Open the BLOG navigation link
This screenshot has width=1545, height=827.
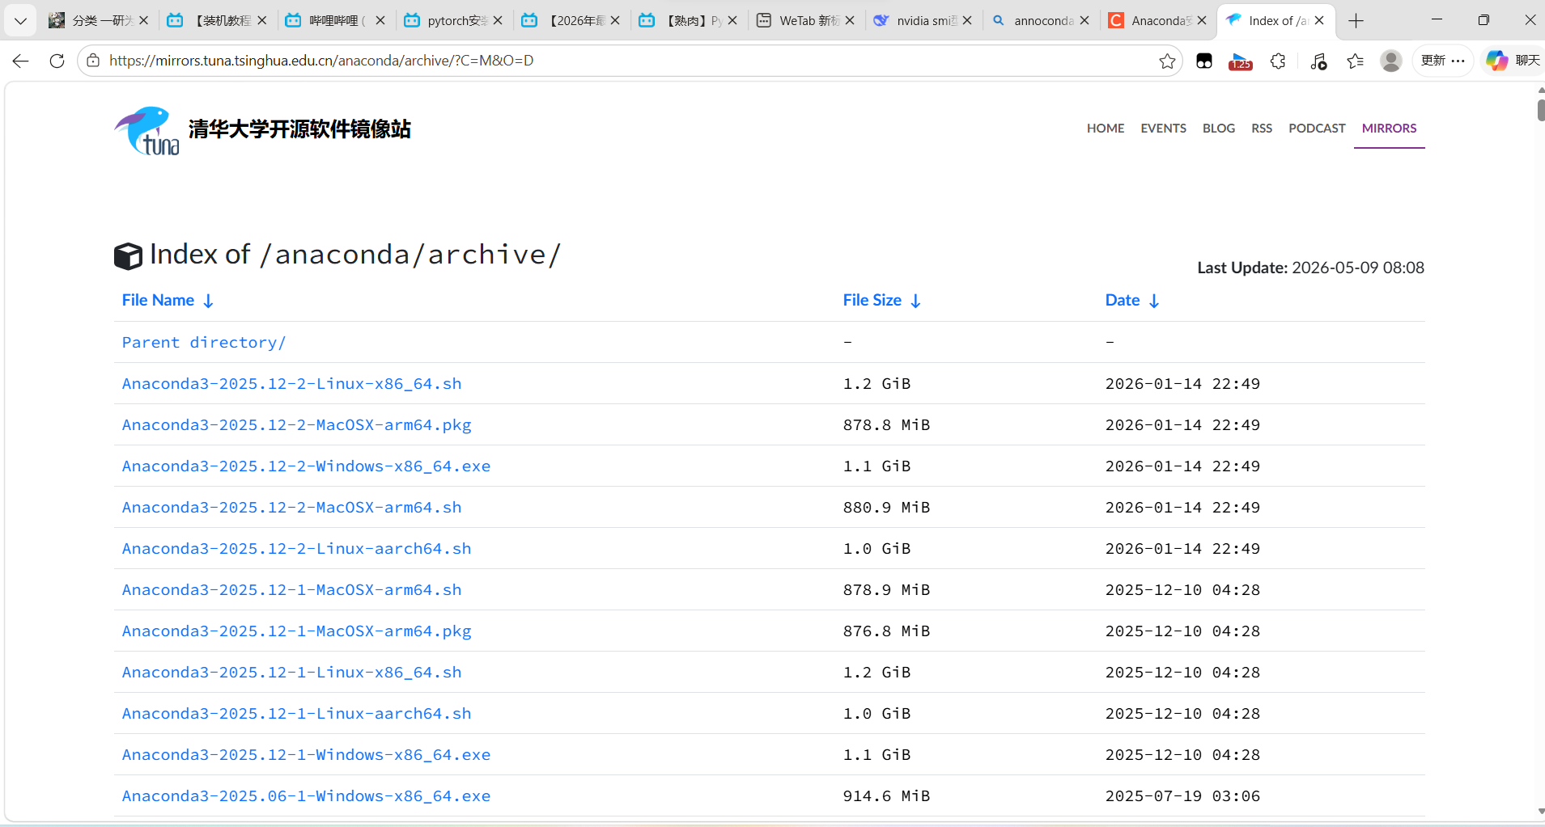1218,129
